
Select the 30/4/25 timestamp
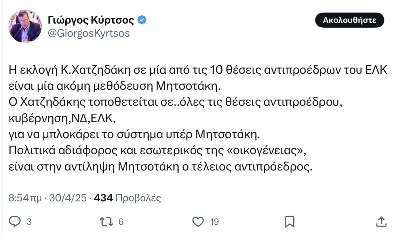pyautogui.click(x=66, y=199)
